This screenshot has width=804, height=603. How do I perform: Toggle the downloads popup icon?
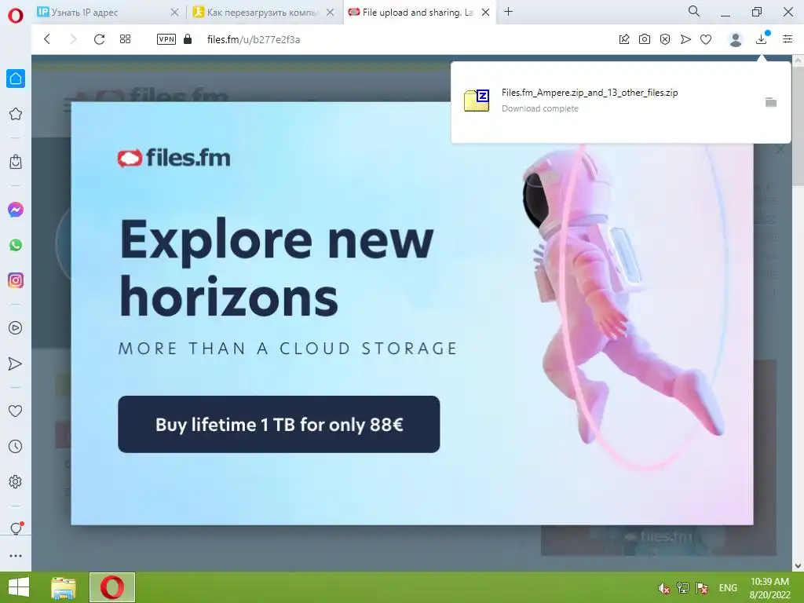pyautogui.click(x=762, y=38)
